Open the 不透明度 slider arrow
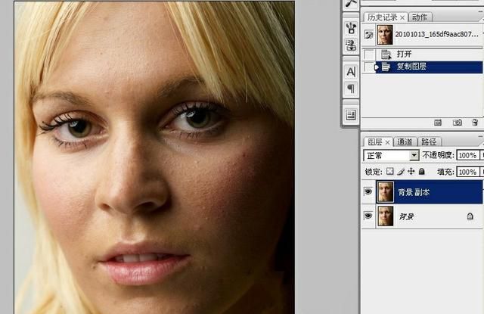 (x=482, y=155)
